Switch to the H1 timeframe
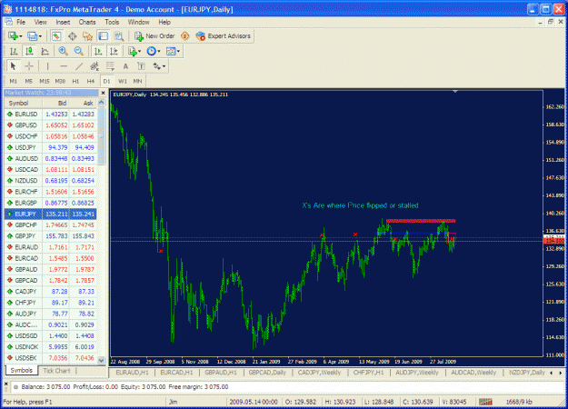Viewport: 568px width, 409px height. pos(75,81)
